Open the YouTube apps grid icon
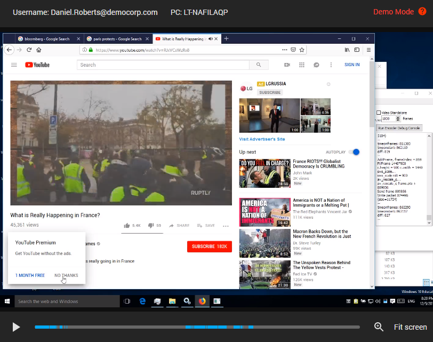 click(x=302, y=65)
